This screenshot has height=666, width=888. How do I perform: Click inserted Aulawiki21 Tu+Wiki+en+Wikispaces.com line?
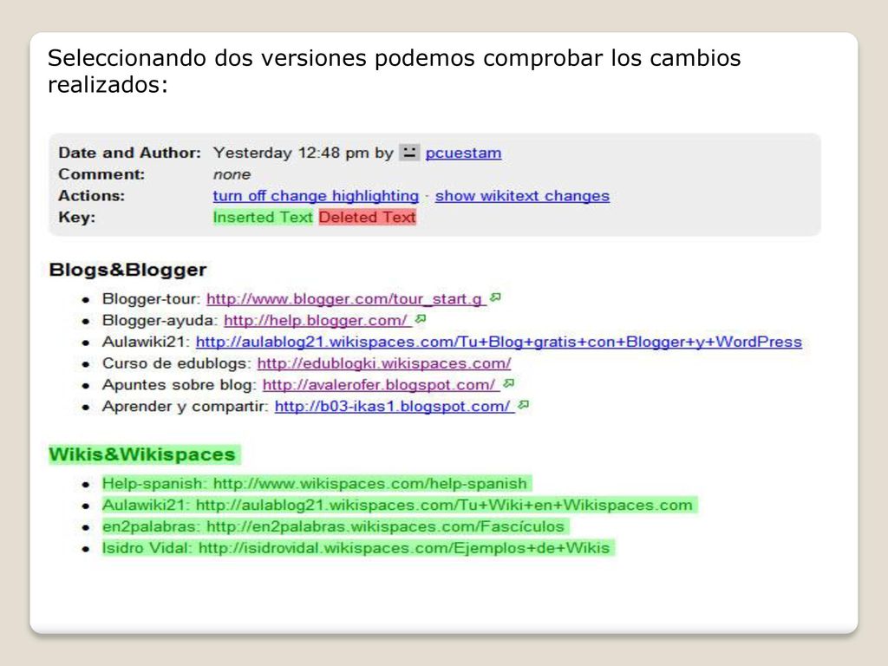click(400, 506)
